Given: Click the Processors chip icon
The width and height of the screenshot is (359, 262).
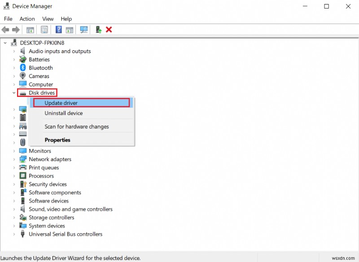Looking at the screenshot, I should click(x=23, y=176).
